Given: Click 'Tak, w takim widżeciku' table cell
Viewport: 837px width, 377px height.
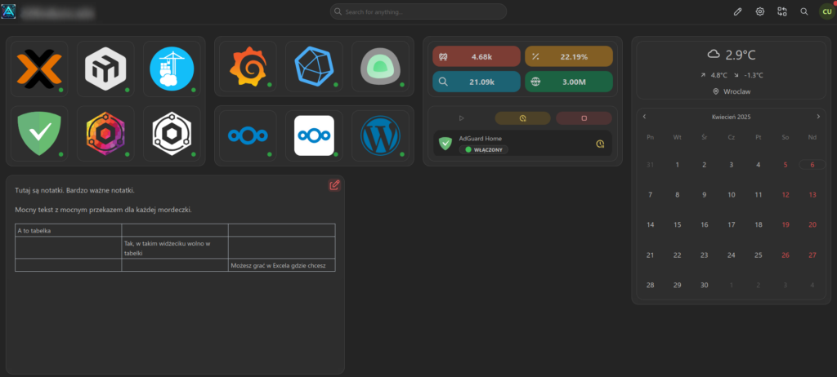Looking at the screenshot, I should click(x=175, y=248).
